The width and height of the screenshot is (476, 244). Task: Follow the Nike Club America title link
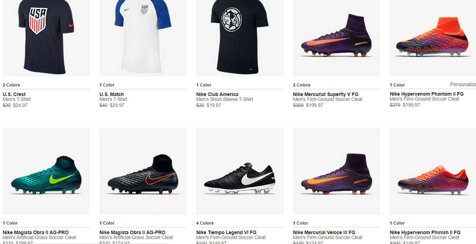coord(217,94)
